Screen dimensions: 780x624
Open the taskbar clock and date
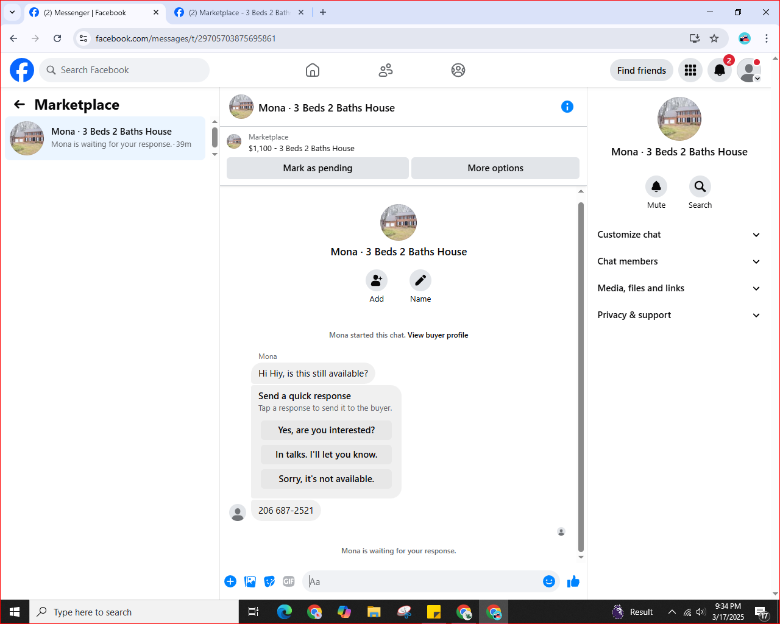point(728,612)
